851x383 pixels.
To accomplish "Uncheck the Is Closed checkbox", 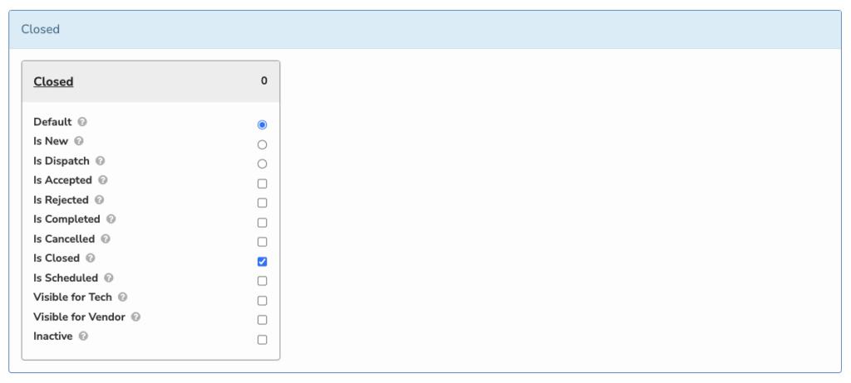I will 262,262.
